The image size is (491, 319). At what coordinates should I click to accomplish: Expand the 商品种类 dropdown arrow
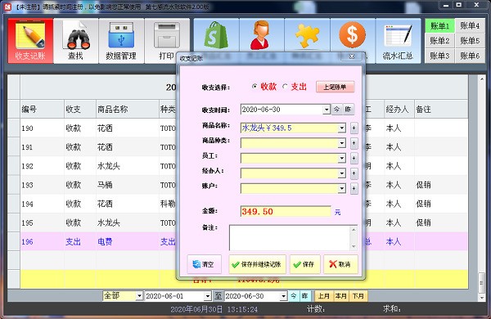[341, 143]
